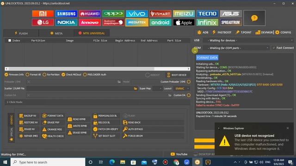This screenshot has width=296, height=166.
Task: Open the Vsmart brand section
Action: [x=160, y=13]
